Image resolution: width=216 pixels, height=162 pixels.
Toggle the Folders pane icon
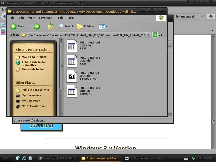pyautogui.click(x=80, y=26)
